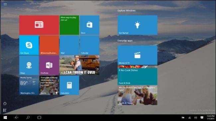Open the Photos tile with the van meme
This screenshot has height=121, width=216.
point(79,65)
